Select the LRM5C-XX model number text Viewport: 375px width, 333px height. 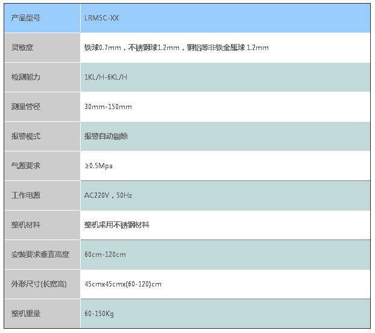pyautogui.click(x=102, y=18)
